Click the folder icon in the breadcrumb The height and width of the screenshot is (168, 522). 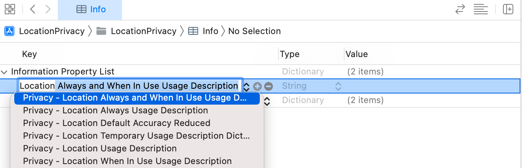[x=101, y=31]
